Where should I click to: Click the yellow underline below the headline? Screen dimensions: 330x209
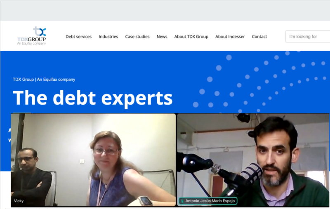[x=22, y=113]
